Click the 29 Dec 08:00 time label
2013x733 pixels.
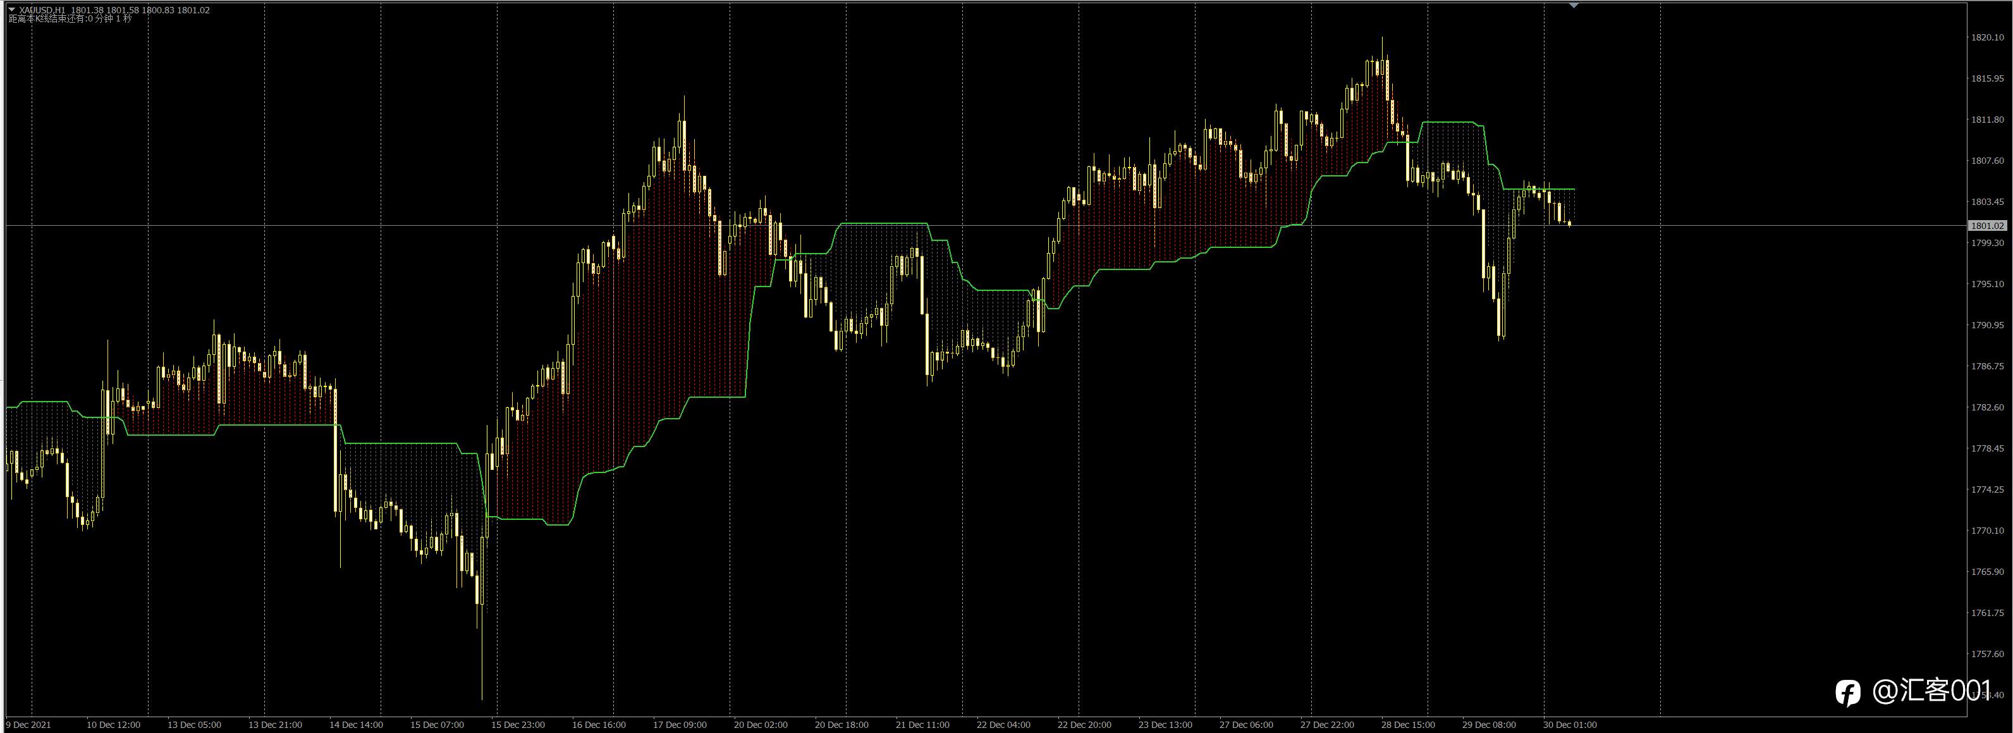coord(1489,725)
